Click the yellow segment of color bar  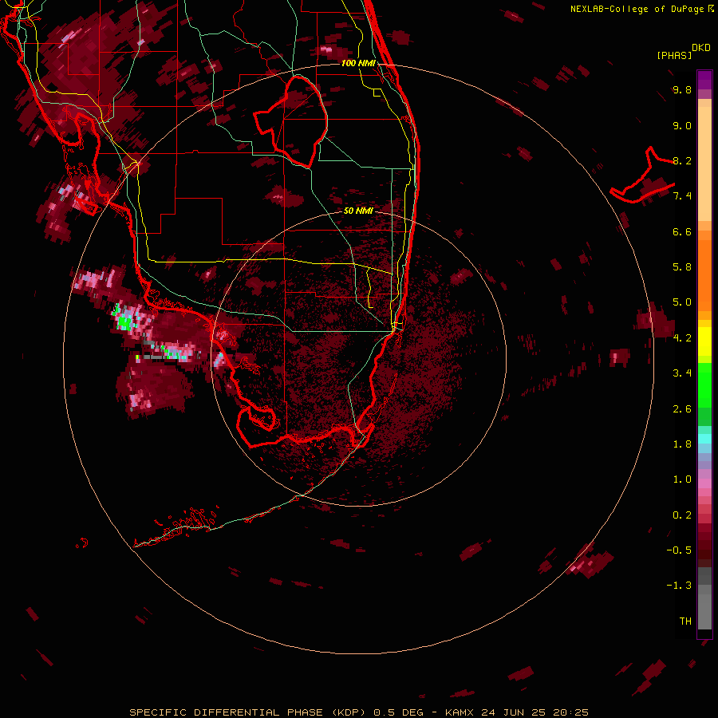point(704,341)
